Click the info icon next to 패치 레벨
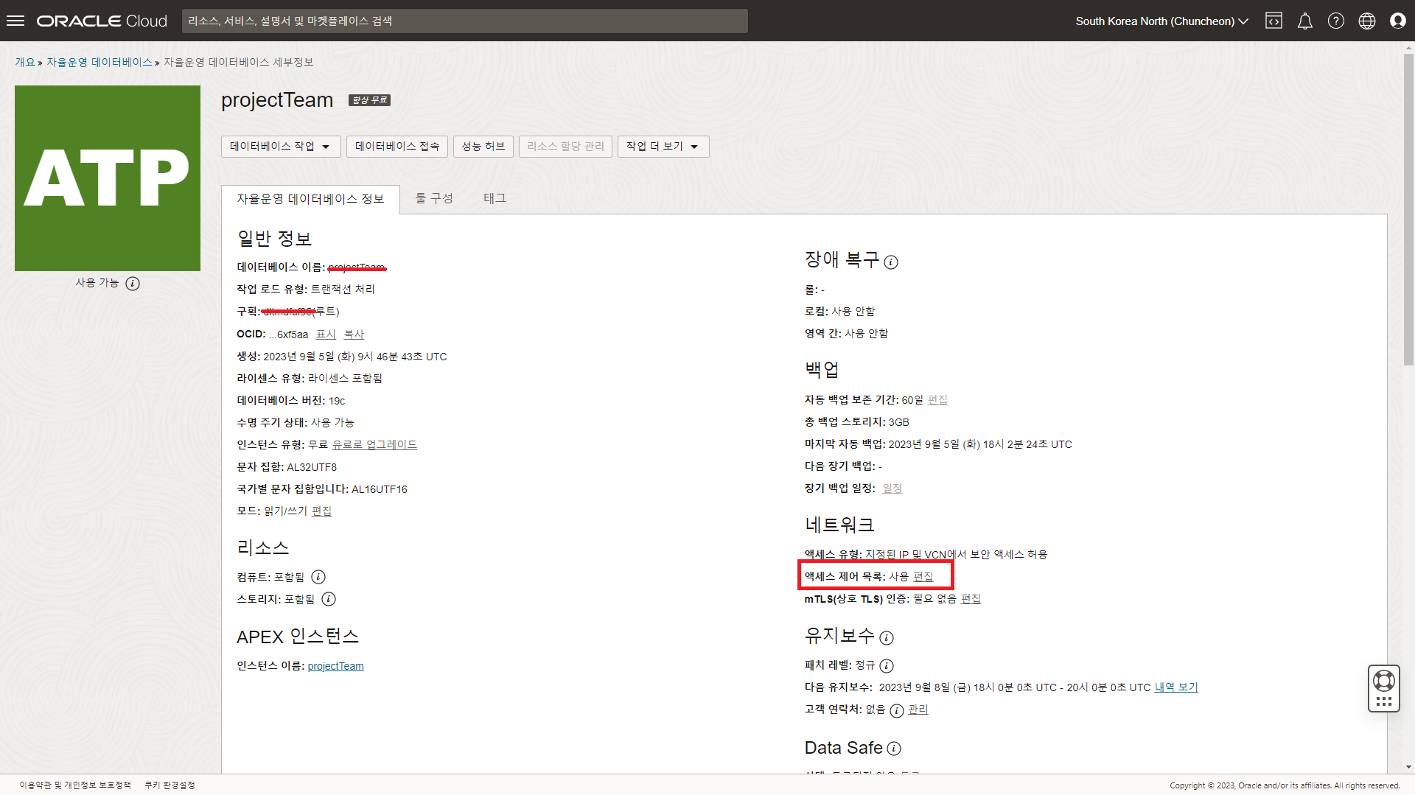This screenshot has height=795, width=1415. click(887, 665)
